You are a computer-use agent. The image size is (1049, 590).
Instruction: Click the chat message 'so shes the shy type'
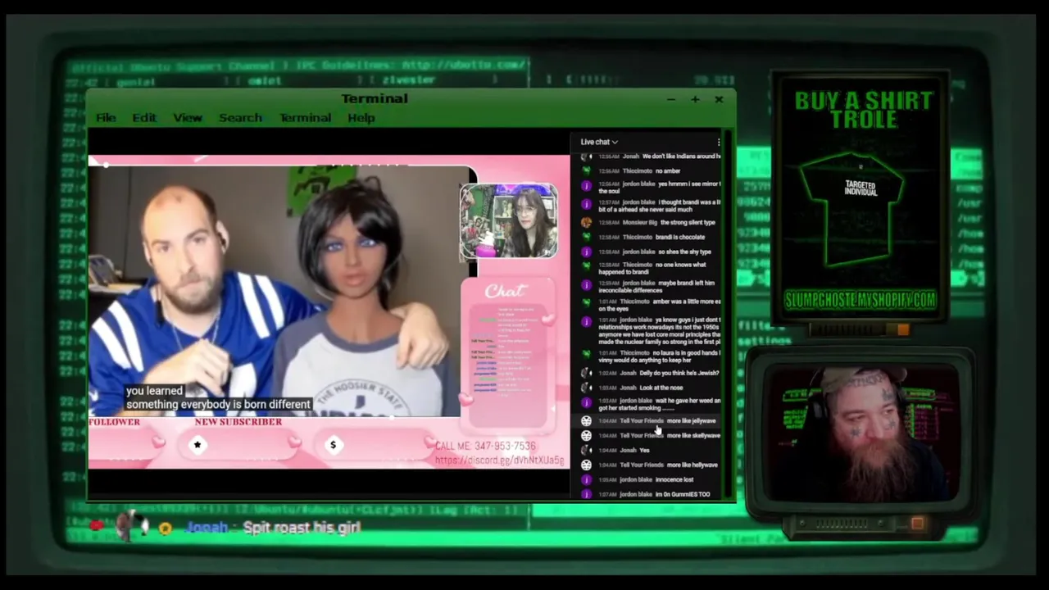tap(684, 252)
